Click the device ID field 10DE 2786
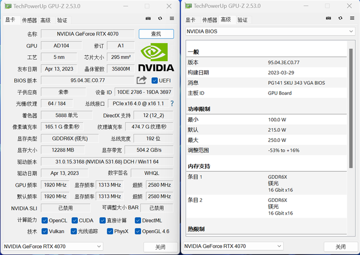This screenshot has width=360, height=255. [x=144, y=92]
